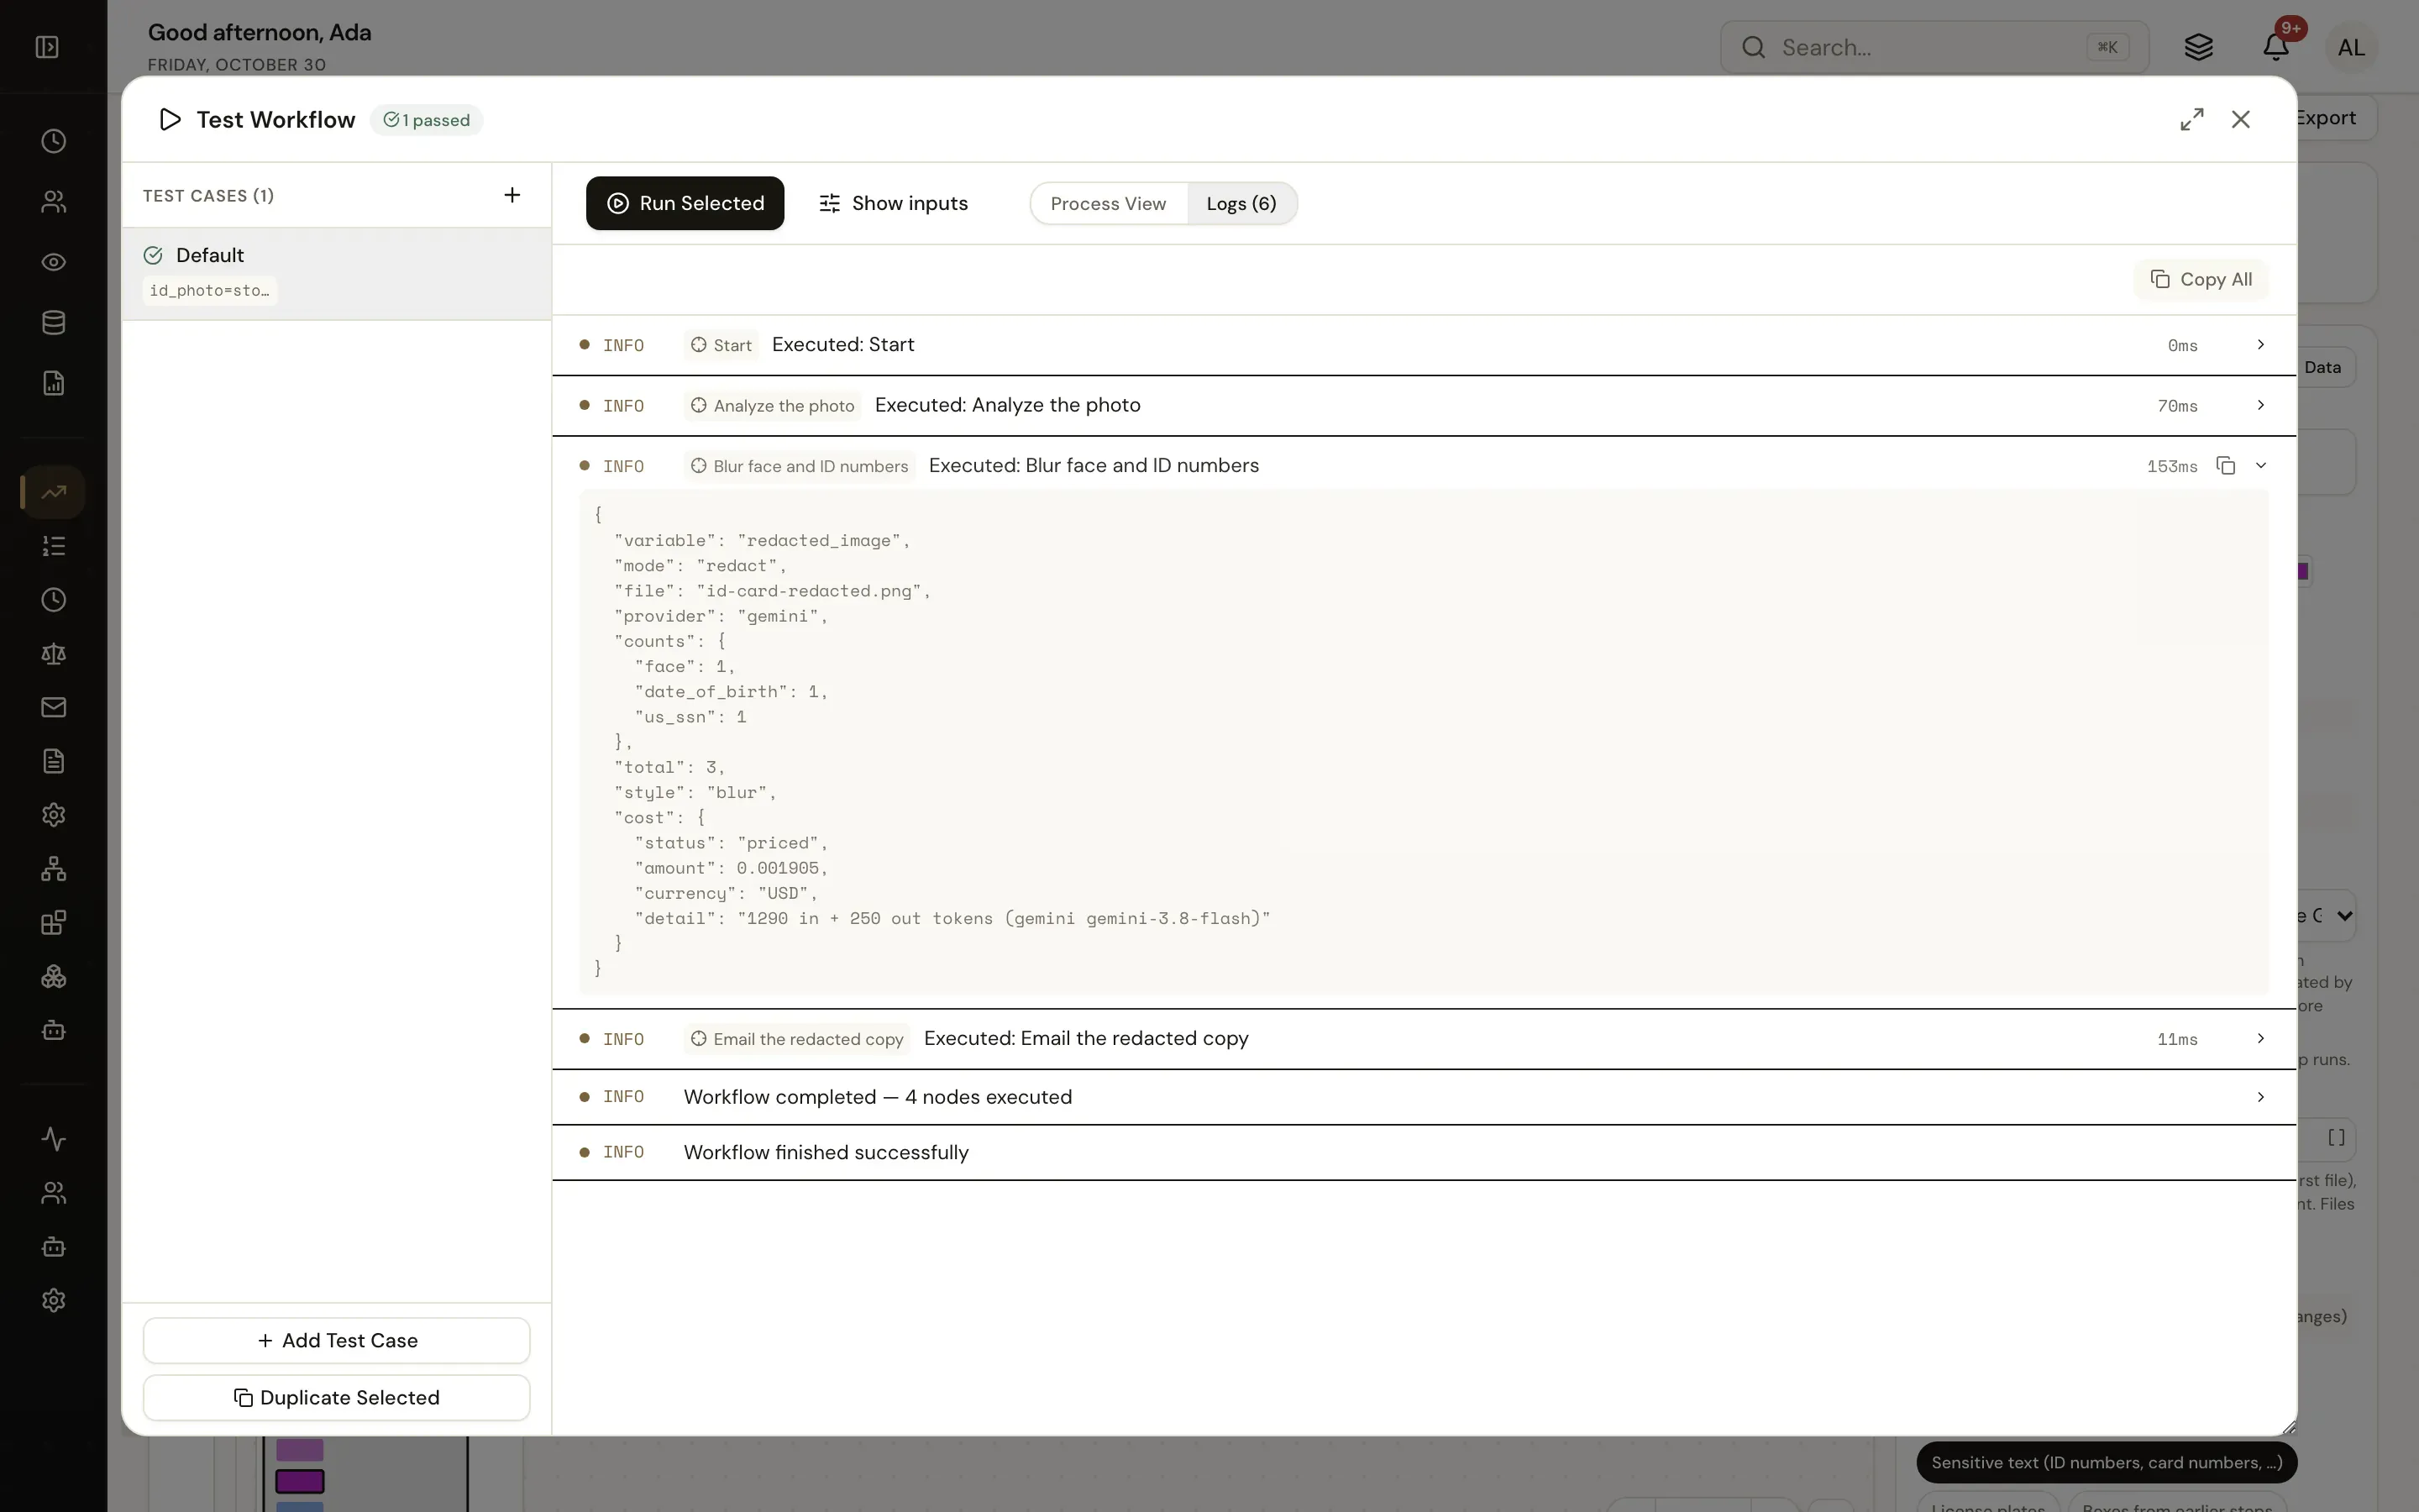Image resolution: width=2419 pixels, height=1512 pixels.
Task: Click the plus icon beside TEST CASES
Action: 512,195
